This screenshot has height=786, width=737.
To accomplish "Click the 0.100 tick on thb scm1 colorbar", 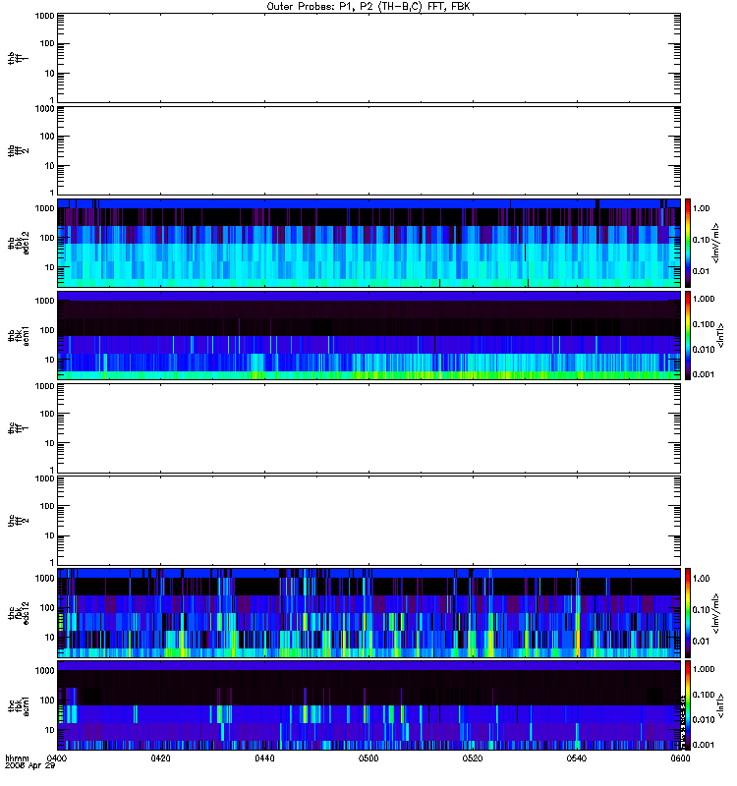I will coord(704,324).
